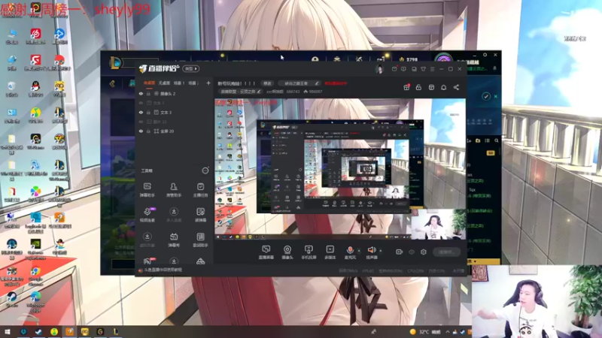This screenshot has height=338, width=602.
Task: Click the skin shirt icon in title bar
Action: click(x=423, y=69)
